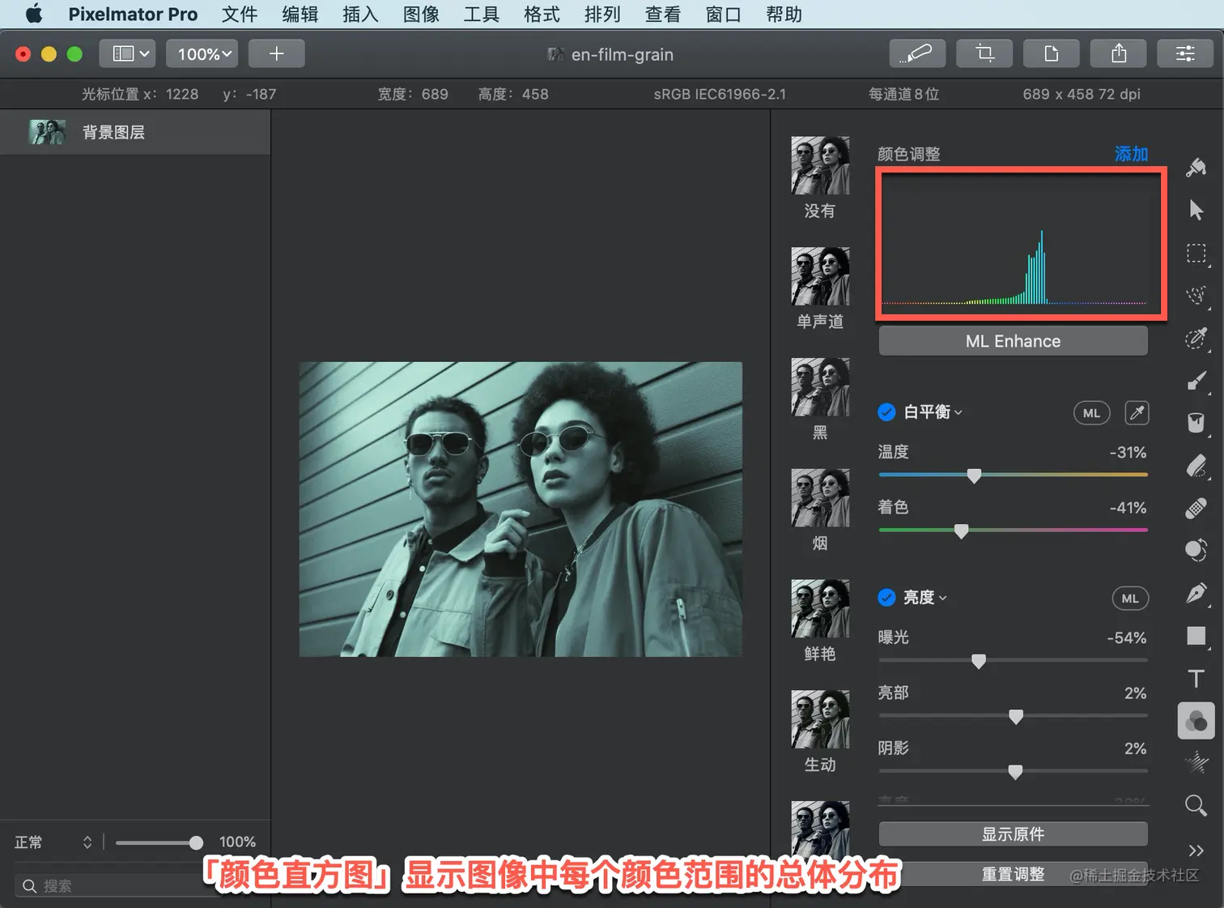Click the 显示原件 button
Image resolution: width=1224 pixels, height=908 pixels.
[x=1013, y=834]
